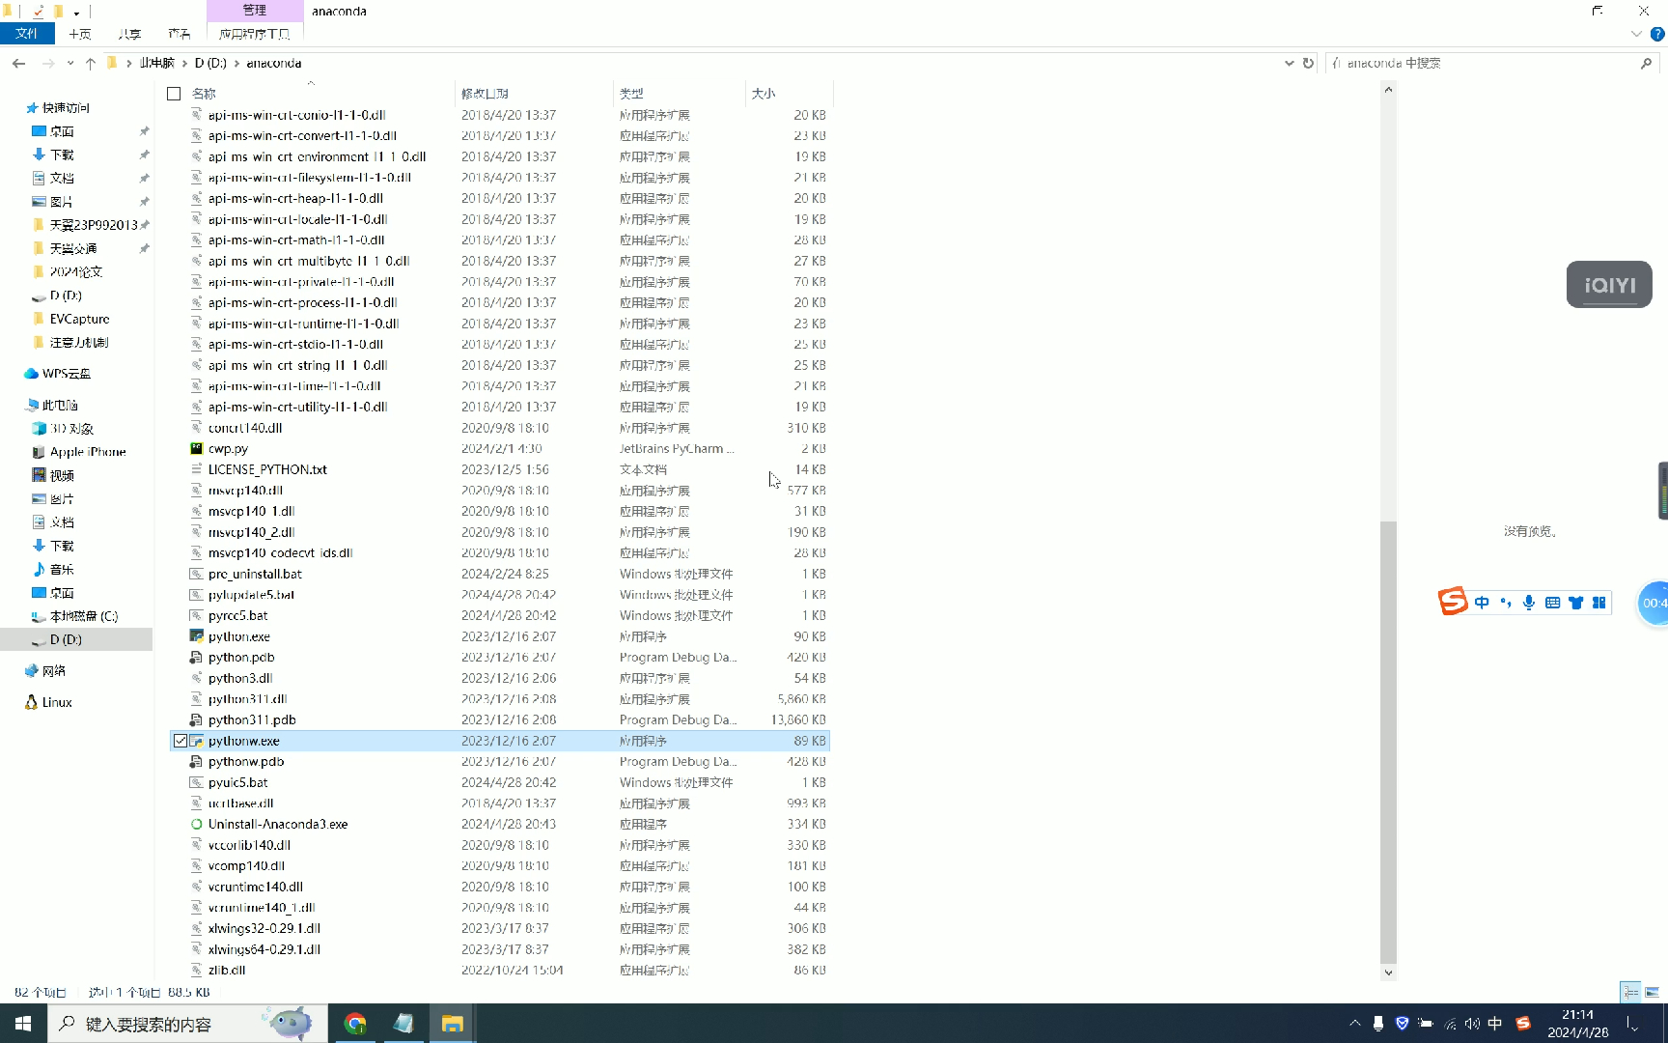Click the scrollbar down arrow
Screen dimensions: 1668x1043
pos(1388,973)
